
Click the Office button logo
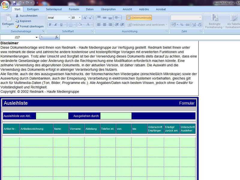point(5,6)
